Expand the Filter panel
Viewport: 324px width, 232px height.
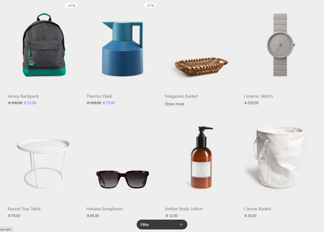162,224
